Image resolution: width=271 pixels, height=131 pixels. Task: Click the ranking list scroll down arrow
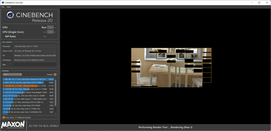click(56, 113)
